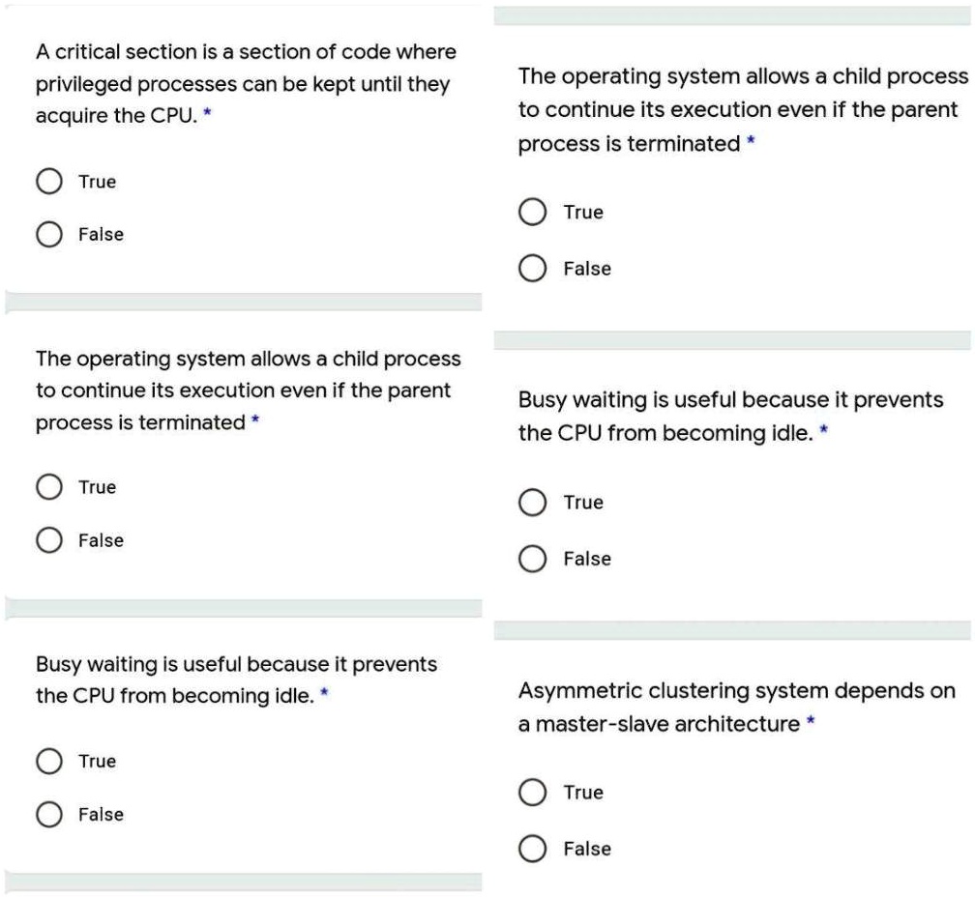The height and width of the screenshot is (897, 975).
Task: Choose False for the left child process question
Action: point(48,539)
